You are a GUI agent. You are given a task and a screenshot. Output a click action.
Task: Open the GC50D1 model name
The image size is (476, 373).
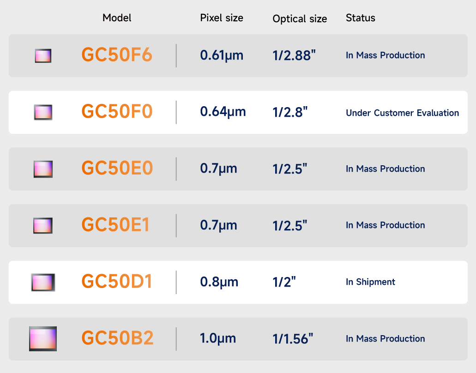coord(117,282)
